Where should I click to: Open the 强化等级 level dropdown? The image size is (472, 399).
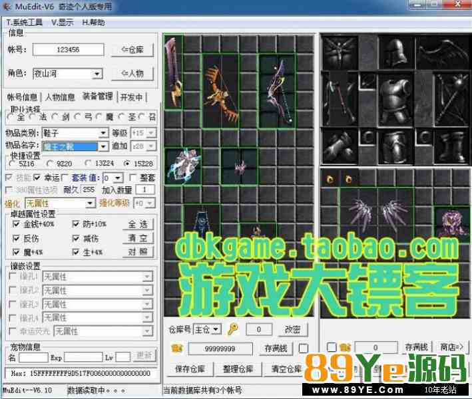pos(151,203)
